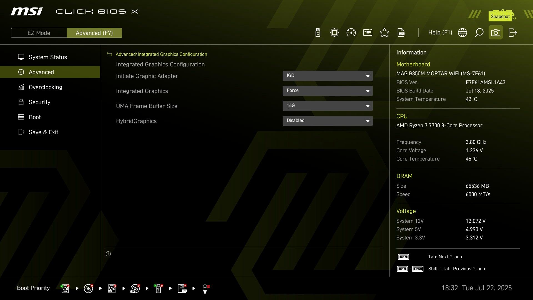Open the M-Flash USB update icon
The width and height of the screenshot is (533, 300).
318,33
